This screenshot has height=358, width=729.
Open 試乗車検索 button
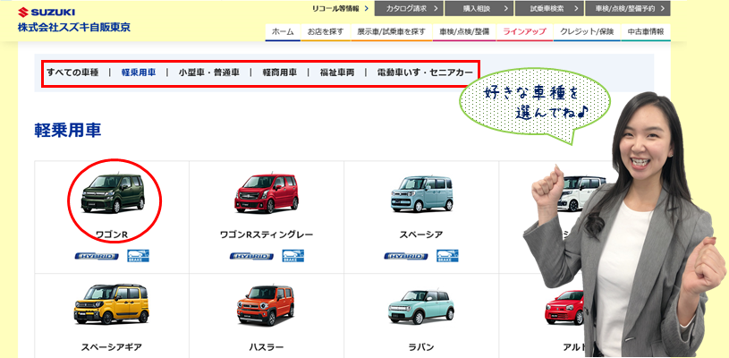(549, 8)
